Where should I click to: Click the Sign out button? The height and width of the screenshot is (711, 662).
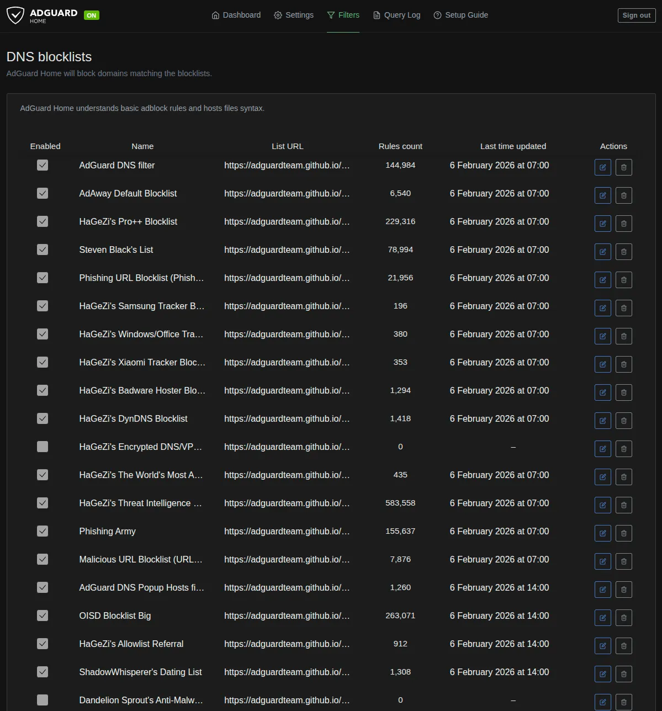pos(636,15)
